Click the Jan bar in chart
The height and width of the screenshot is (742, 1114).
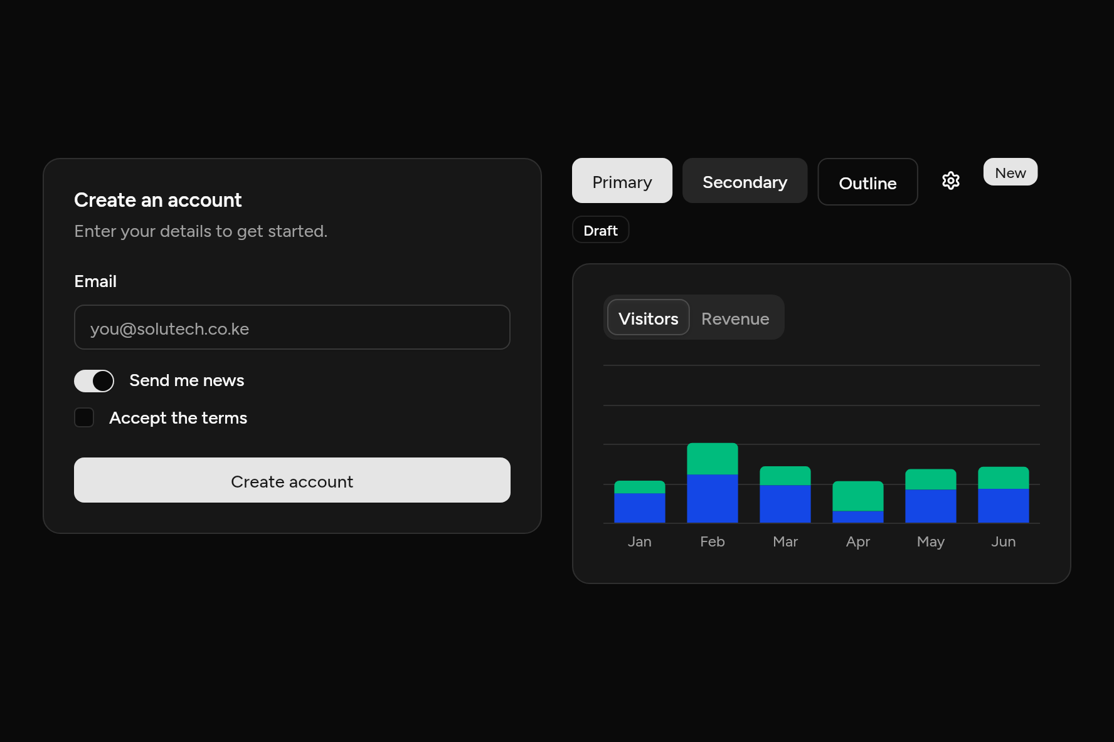tap(640, 502)
